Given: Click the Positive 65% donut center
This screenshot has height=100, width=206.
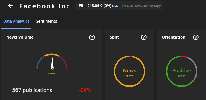Looking at the screenshot, I should (x=182, y=73).
